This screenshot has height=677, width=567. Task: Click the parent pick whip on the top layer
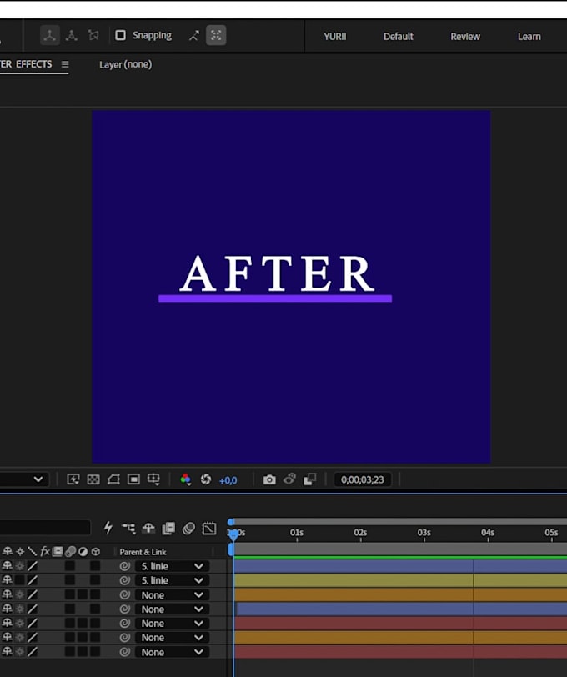(x=125, y=566)
